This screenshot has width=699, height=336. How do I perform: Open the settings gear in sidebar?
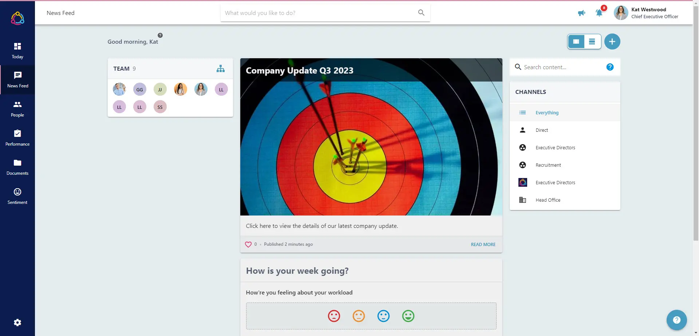(x=17, y=323)
